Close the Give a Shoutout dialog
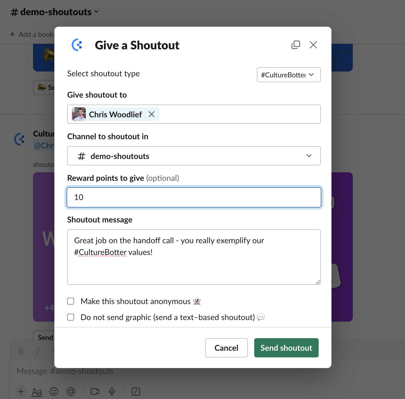This screenshot has height=399, width=405. (313, 45)
